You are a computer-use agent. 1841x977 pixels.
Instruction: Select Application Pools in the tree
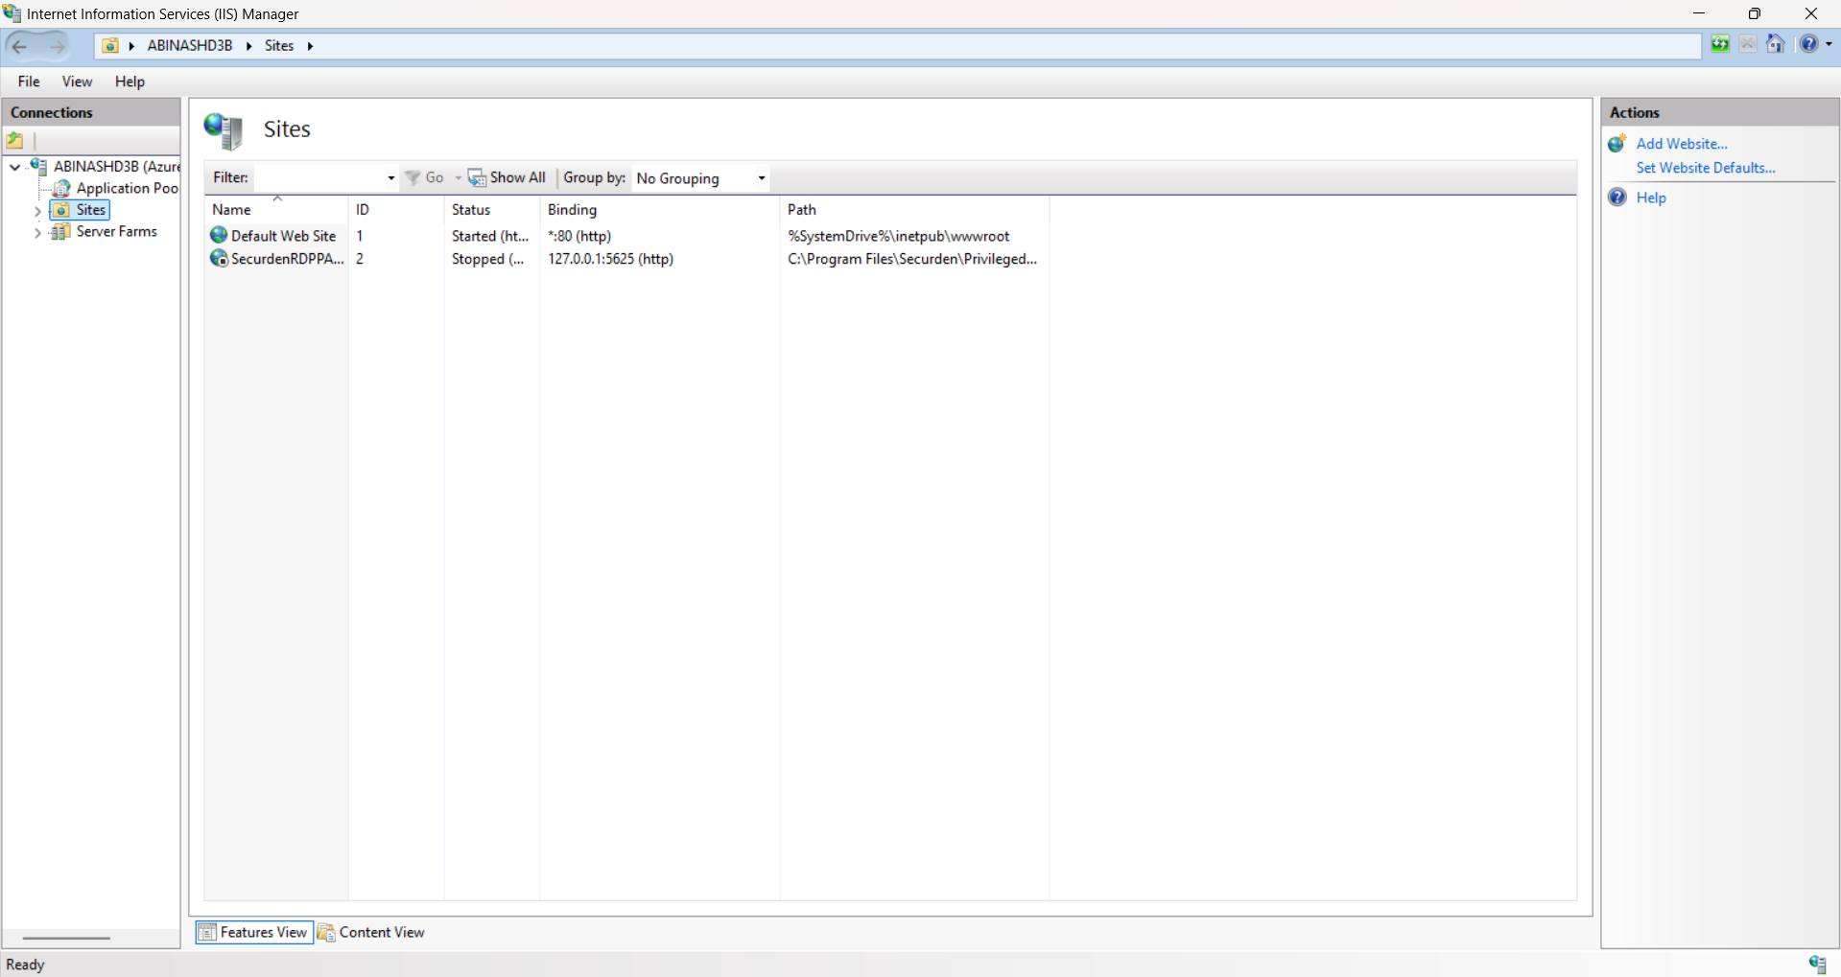(128, 188)
